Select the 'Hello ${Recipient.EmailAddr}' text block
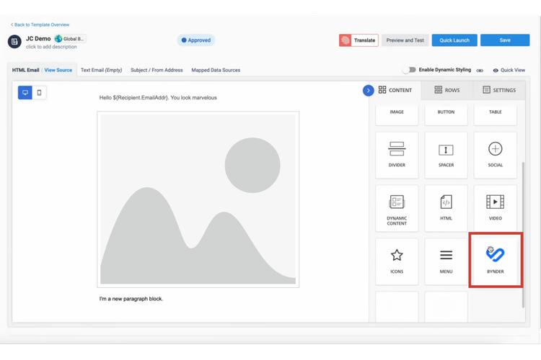541x360 pixels. point(158,98)
